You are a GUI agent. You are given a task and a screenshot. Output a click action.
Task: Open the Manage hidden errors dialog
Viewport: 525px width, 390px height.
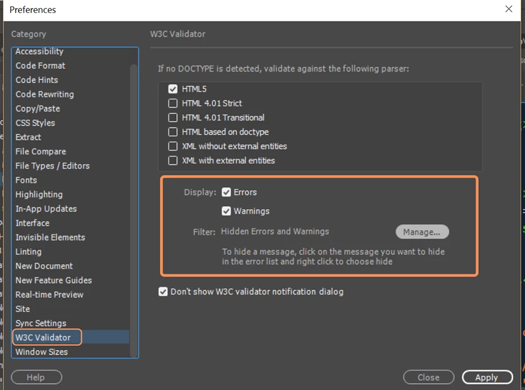[x=422, y=232]
